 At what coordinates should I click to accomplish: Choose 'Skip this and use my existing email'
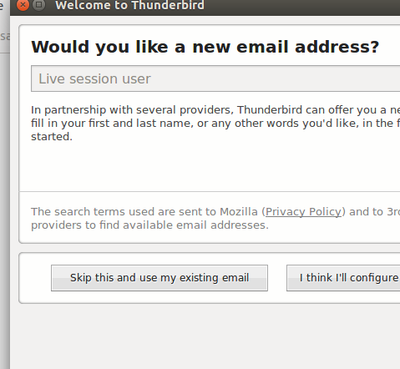point(159,278)
